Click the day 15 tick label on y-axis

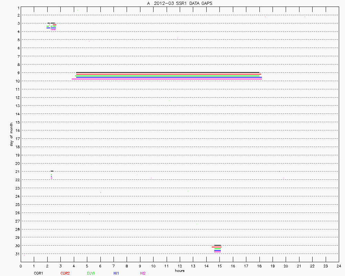coord(17,122)
